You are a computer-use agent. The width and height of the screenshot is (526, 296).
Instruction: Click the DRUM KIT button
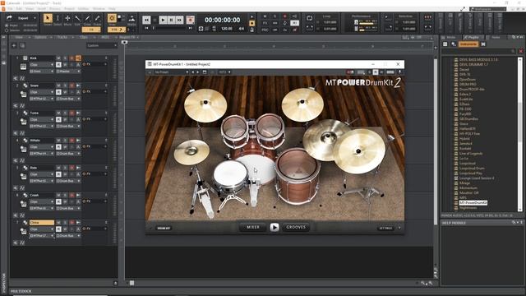coord(164,229)
